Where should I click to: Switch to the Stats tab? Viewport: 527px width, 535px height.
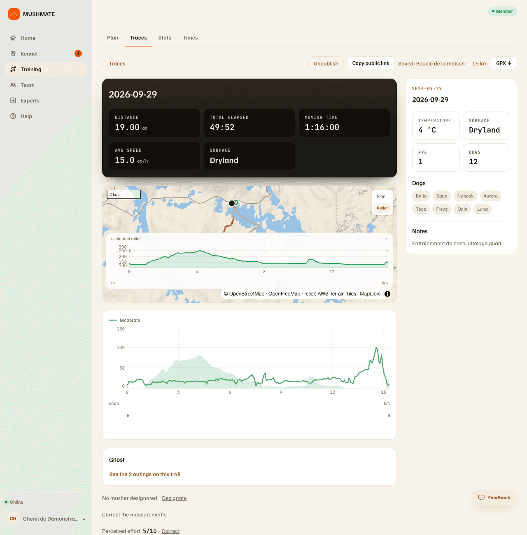pyautogui.click(x=165, y=38)
